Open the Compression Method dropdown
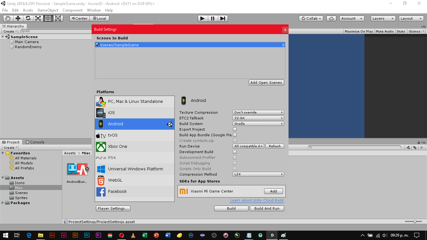The width and height of the screenshot is (427, 240). (x=258, y=174)
